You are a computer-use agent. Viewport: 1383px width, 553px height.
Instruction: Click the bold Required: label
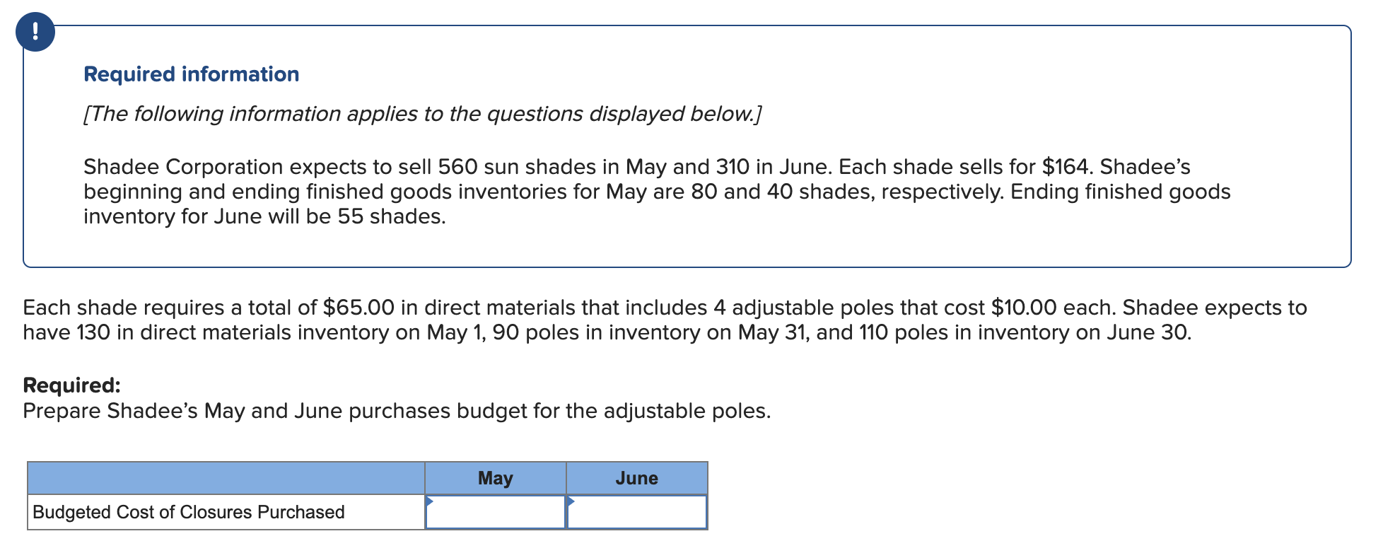[72, 385]
